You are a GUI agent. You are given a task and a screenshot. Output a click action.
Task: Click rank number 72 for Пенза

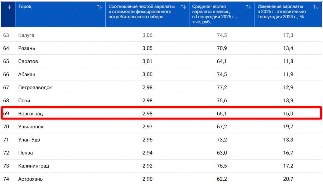(6, 153)
